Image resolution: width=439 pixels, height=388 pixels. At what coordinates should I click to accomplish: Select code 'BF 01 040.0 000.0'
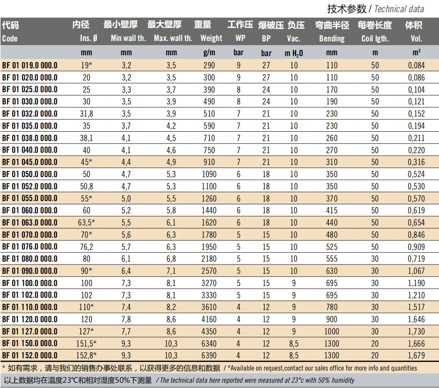(x=30, y=150)
